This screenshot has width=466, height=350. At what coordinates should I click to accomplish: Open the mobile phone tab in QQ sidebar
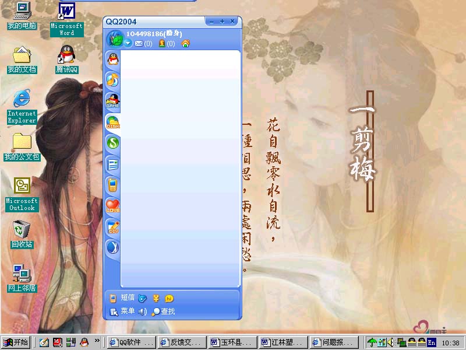coord(113,185)
